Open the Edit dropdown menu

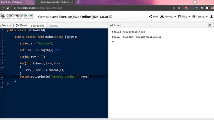pyautogui.click(x=184, y=17)
